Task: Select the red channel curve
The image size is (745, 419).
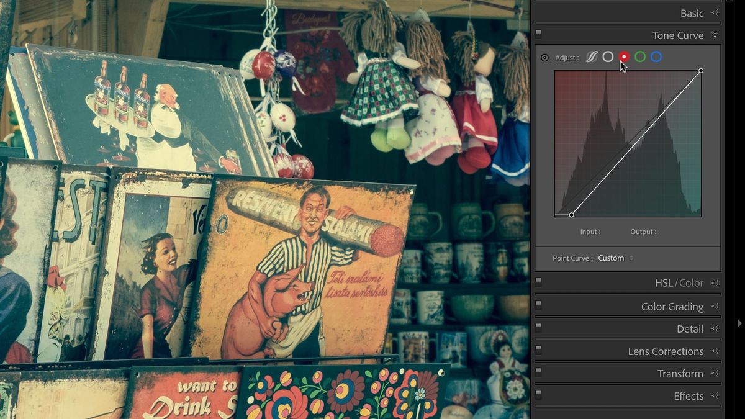Action: pyautogui.click(x=624, y=56)
